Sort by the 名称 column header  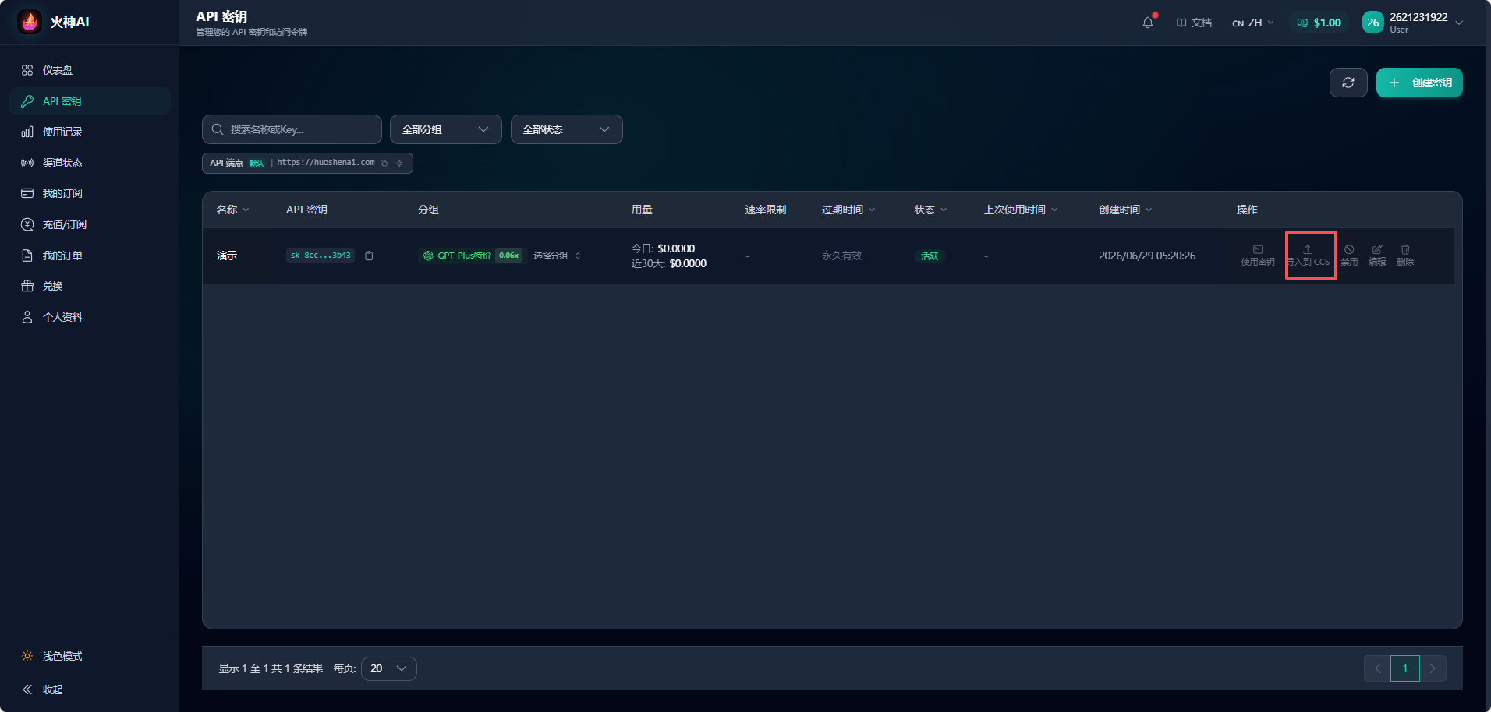pyautogui.click(x=232, y=210)
